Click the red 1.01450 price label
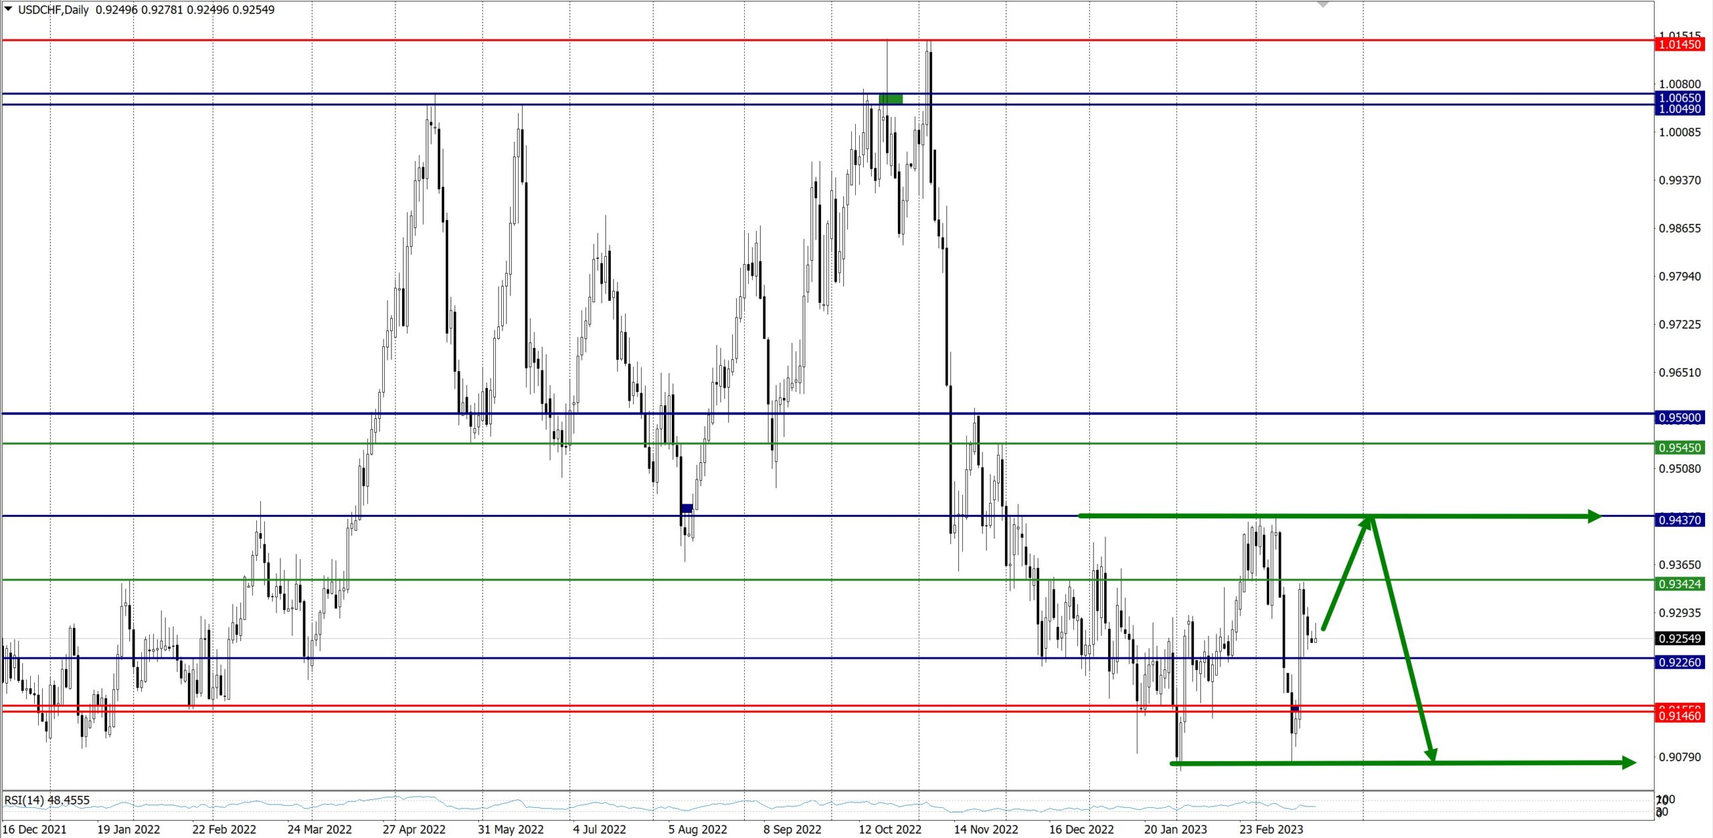This screenshot has height=838, width=1713. pos(1680,45)
